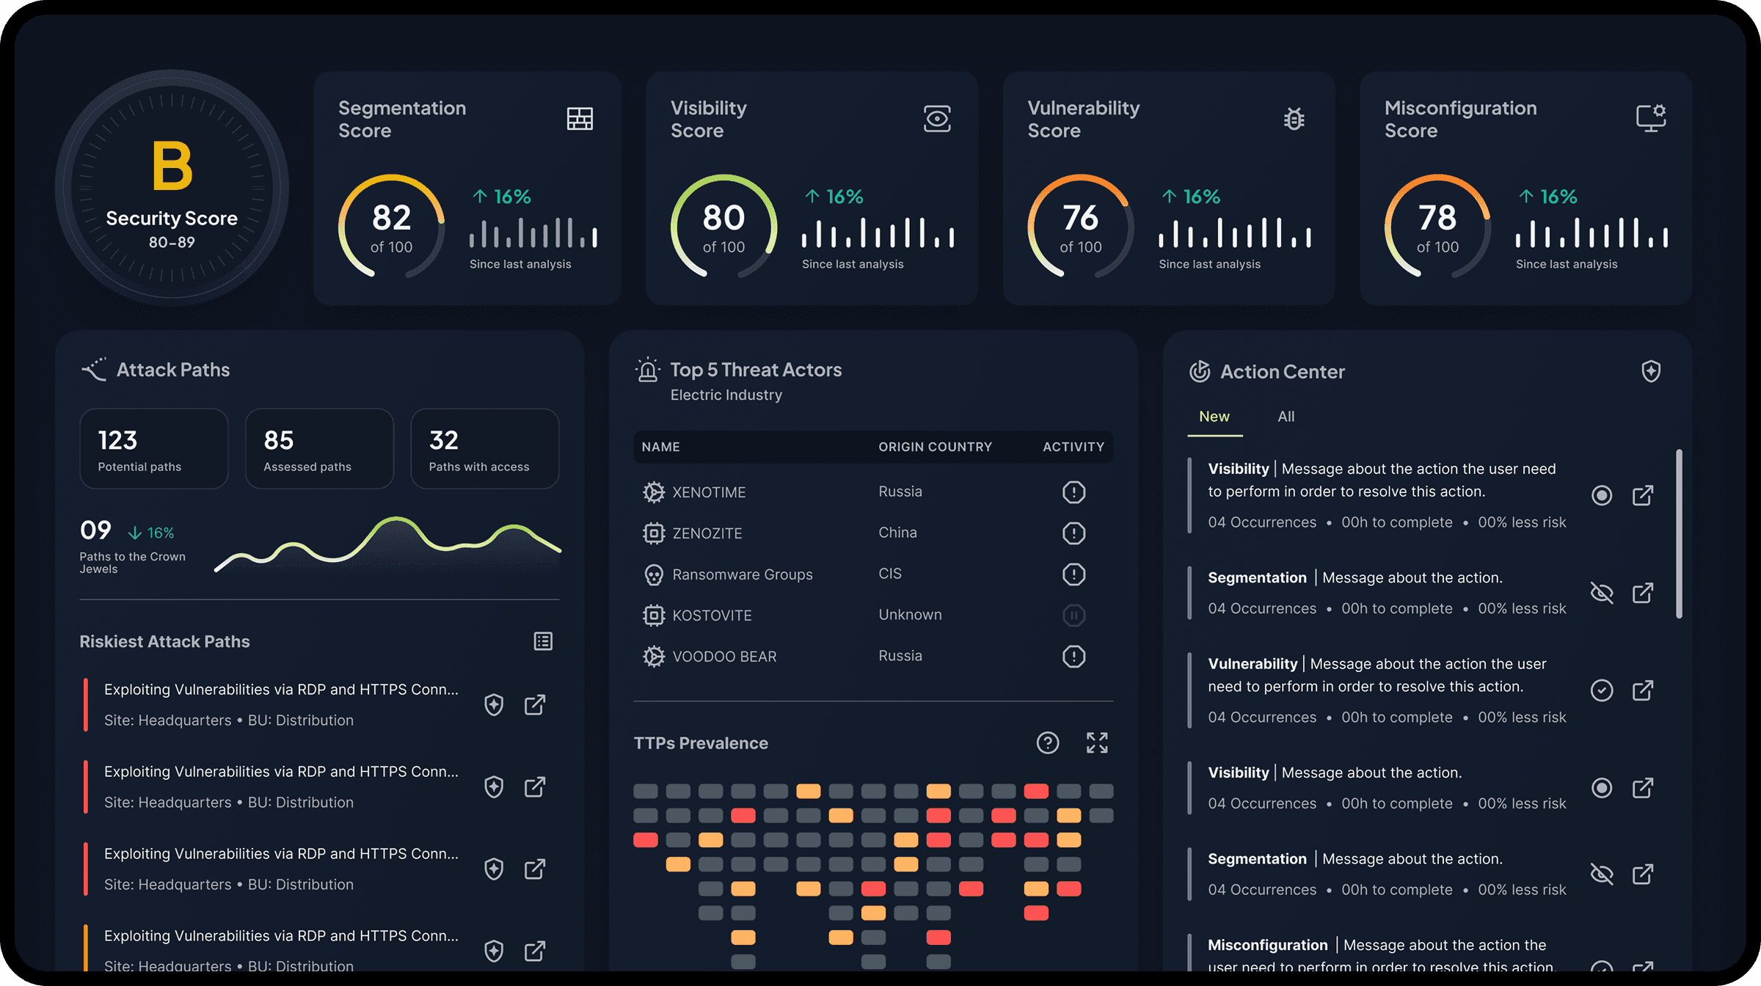
Task: Select the radio circle on first Visibility action
Action: point(1601,495)
